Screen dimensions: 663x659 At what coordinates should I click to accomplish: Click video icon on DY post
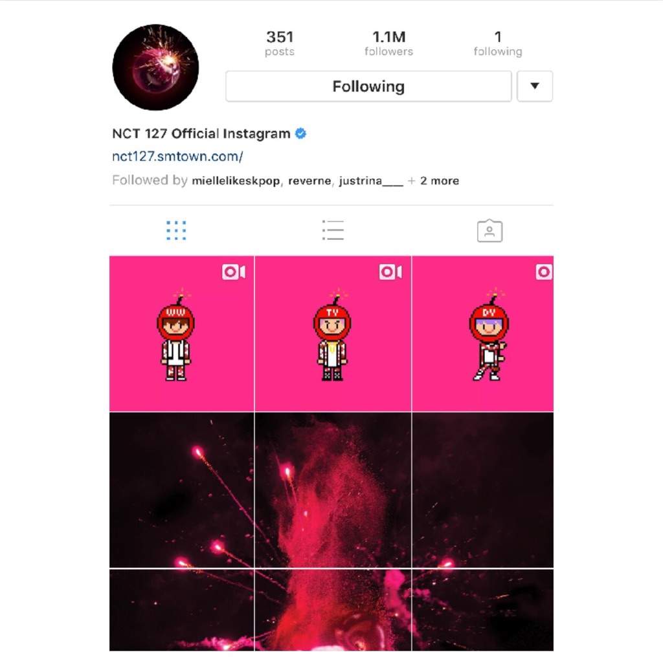click(x=544, y=272)
